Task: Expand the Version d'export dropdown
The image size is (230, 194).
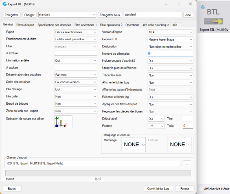Action: (170, 32)
